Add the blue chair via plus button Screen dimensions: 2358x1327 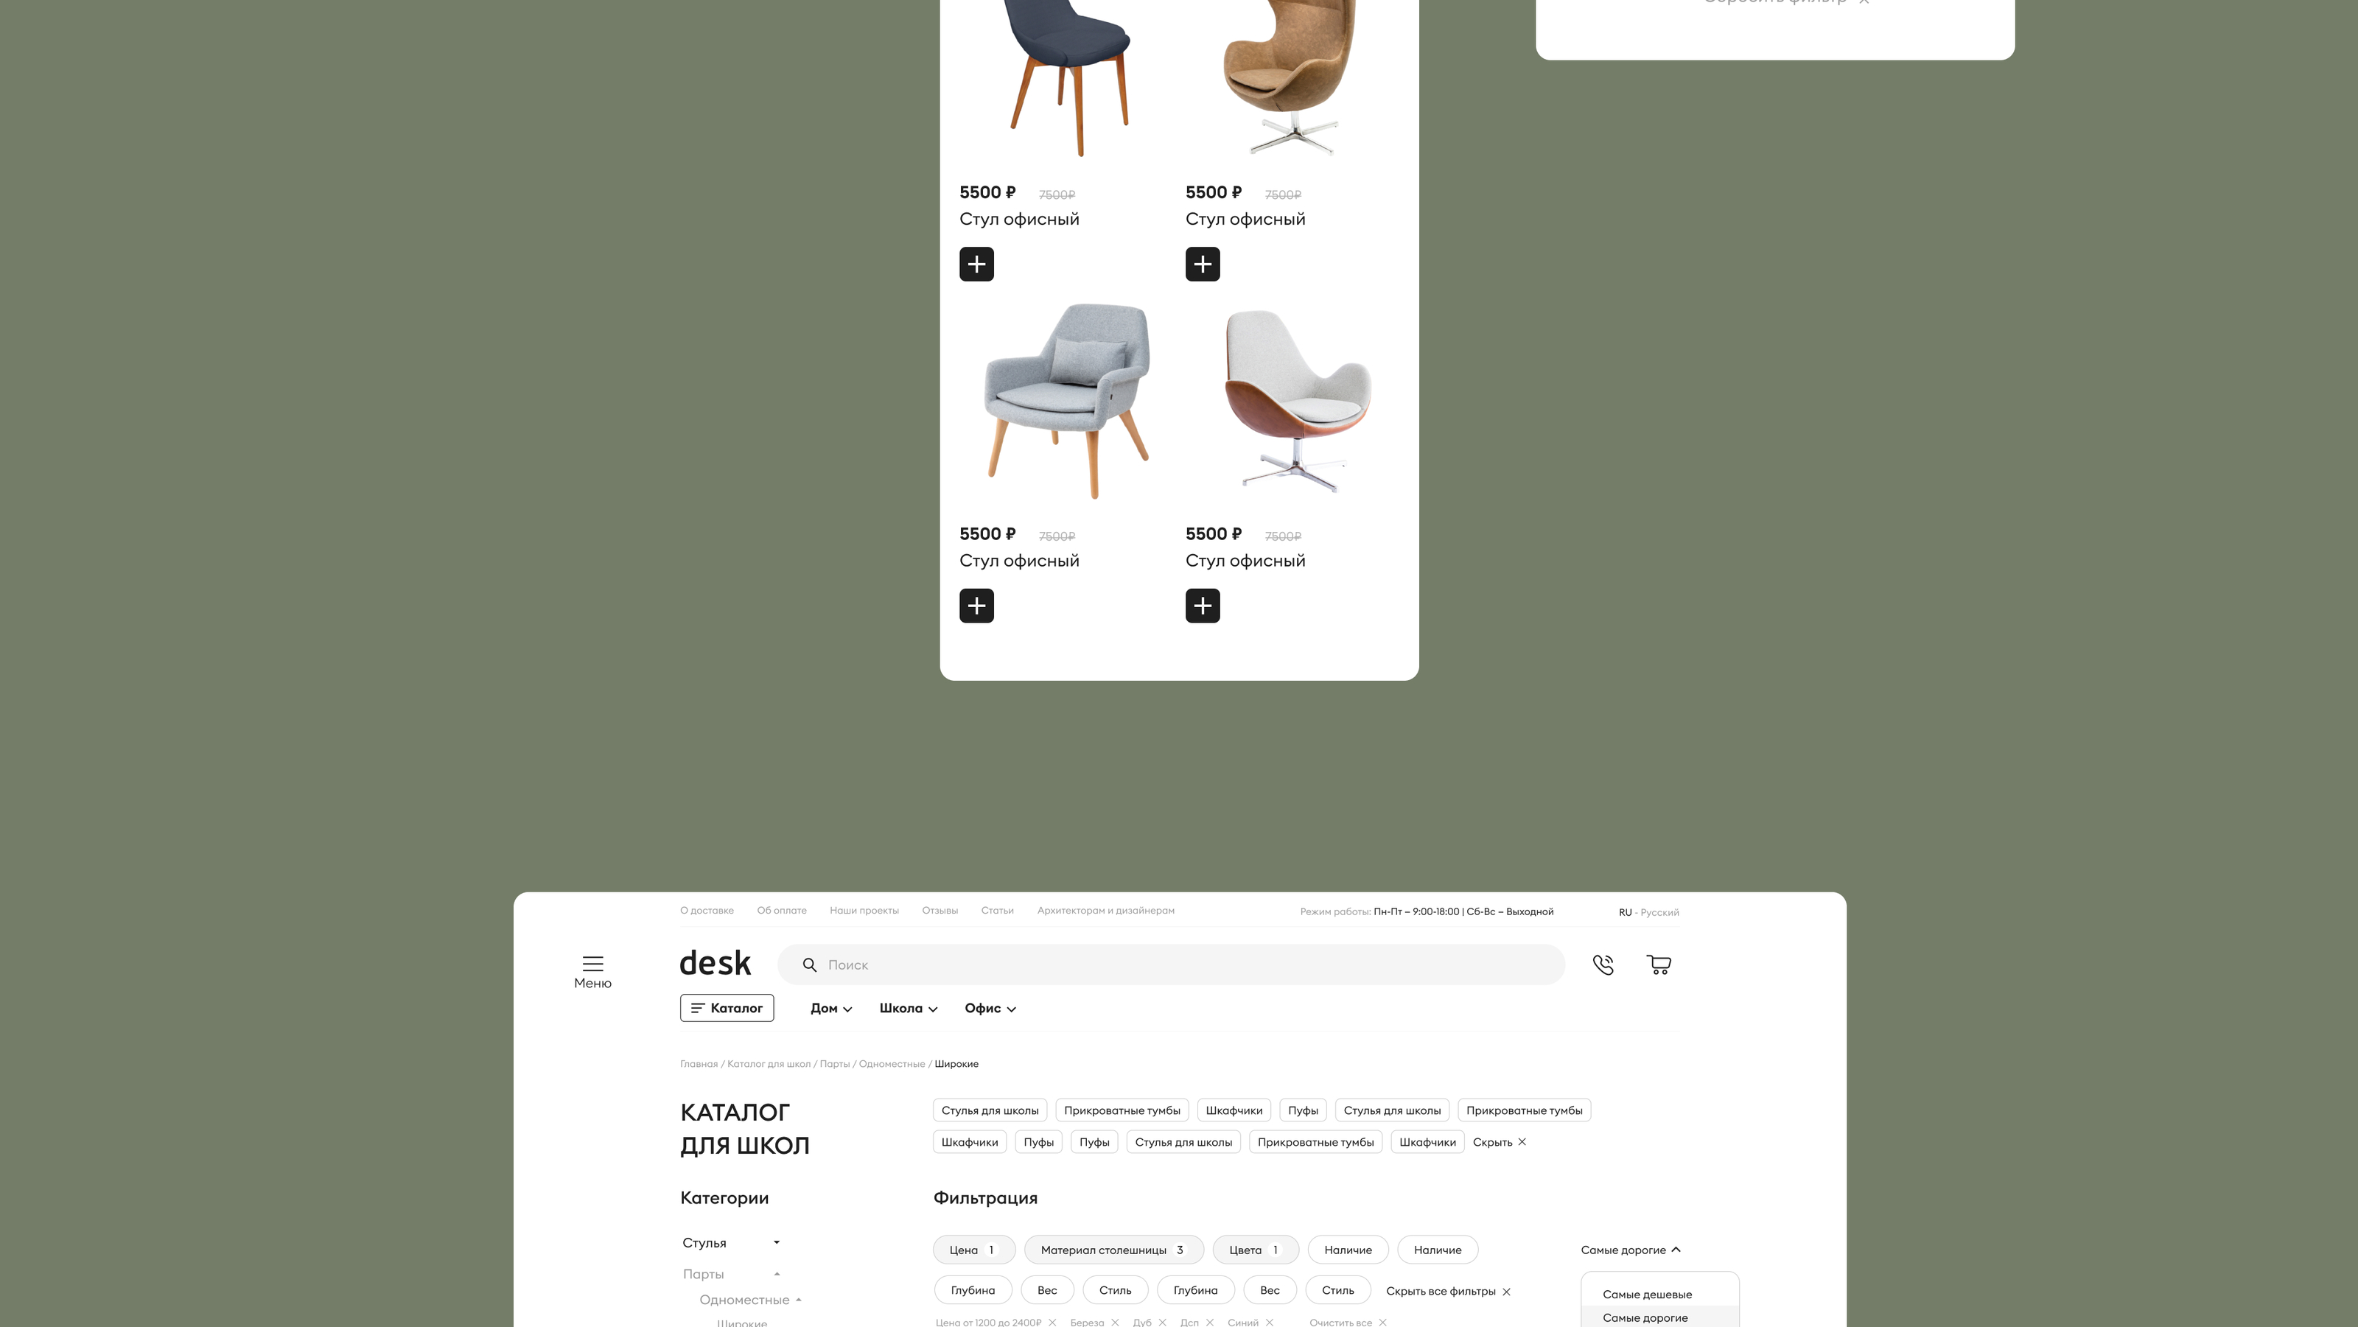click(976, 265)
